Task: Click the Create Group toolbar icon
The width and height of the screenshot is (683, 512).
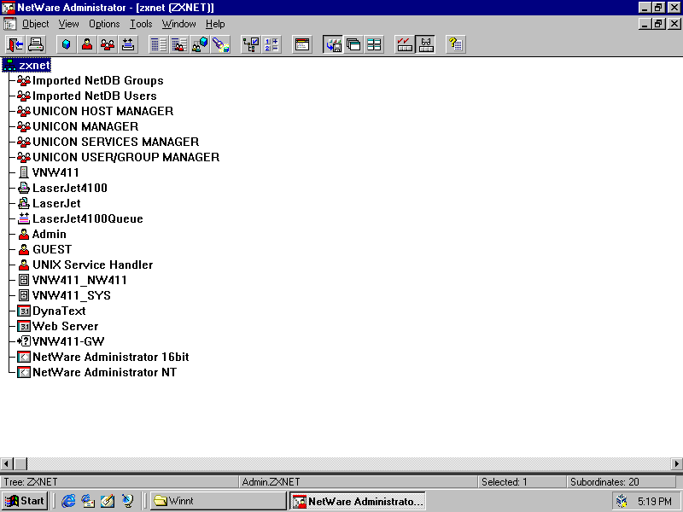Action: (108, 44)
